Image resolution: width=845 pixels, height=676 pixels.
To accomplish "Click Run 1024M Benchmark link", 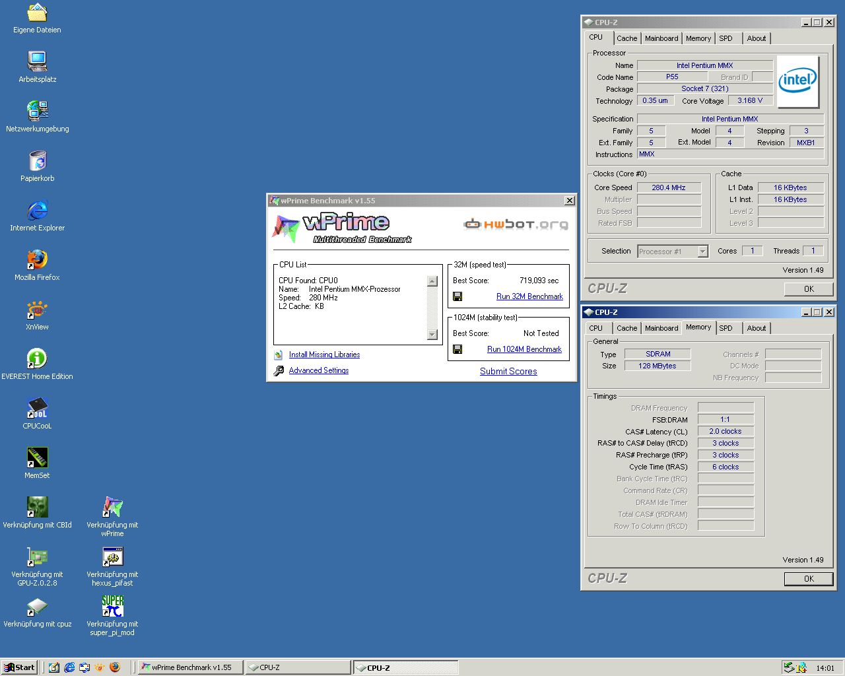I will [x=524, y=349].
